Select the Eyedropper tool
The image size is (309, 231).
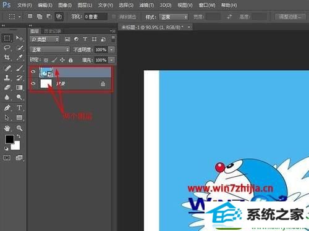click(x=19, y=57)
